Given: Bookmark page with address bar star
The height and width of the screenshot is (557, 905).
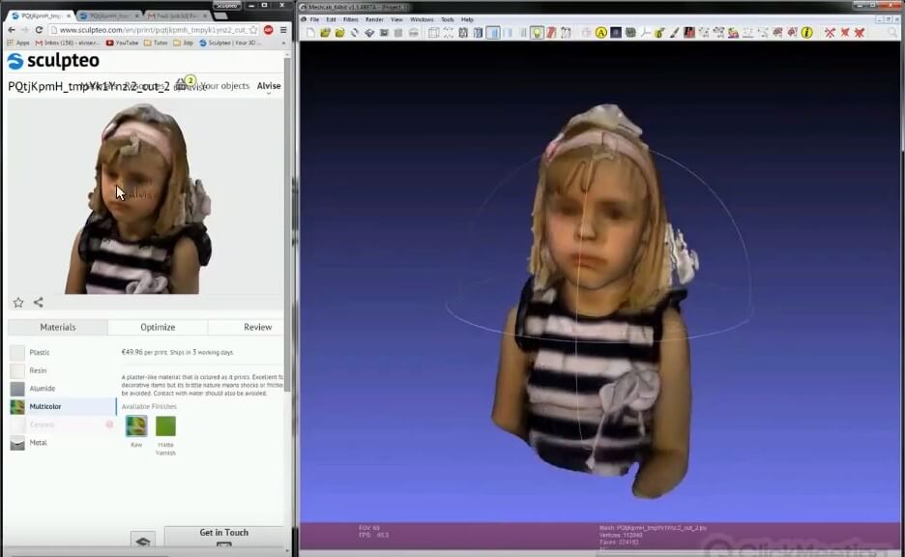Looking at the screenshot, I should tap(253, 30).
